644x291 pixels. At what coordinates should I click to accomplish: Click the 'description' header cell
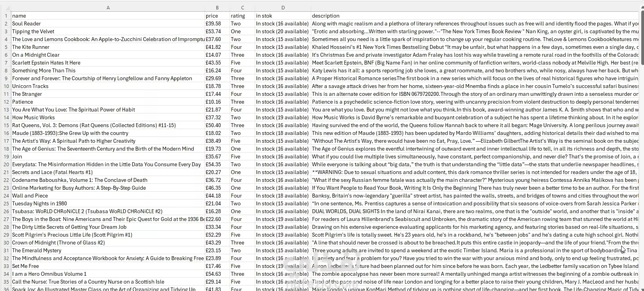pyautogui.click(x=475, y=16)
